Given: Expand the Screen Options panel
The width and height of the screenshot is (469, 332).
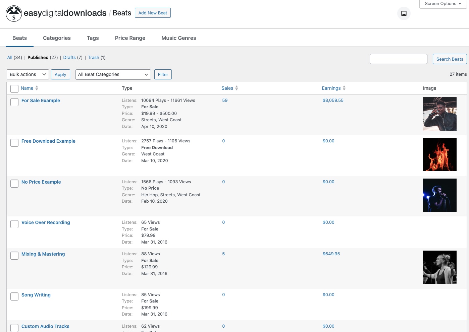Looking at the screenshot, I should pos(443,4).
